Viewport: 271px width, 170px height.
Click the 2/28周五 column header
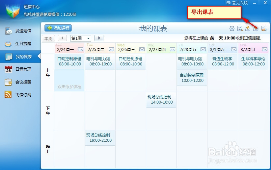click(x=192, y=48)
